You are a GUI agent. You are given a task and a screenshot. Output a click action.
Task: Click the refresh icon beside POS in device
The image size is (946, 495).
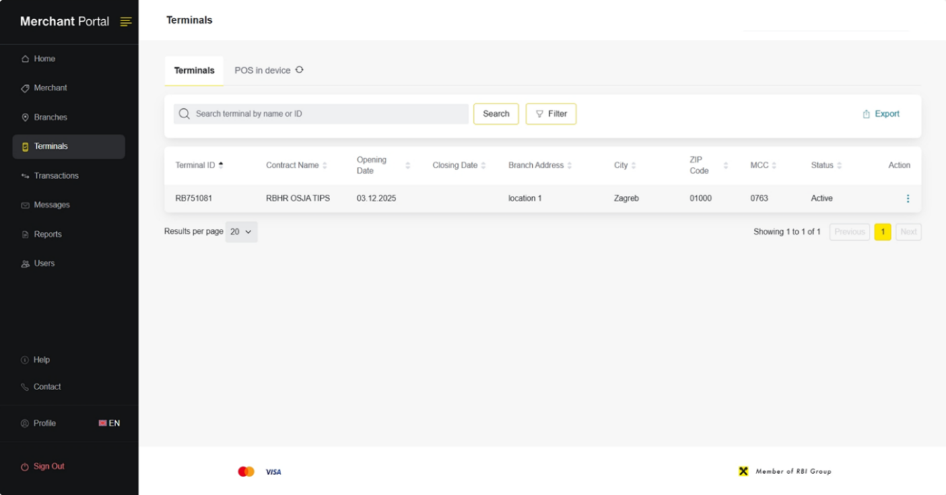(299, 69)
